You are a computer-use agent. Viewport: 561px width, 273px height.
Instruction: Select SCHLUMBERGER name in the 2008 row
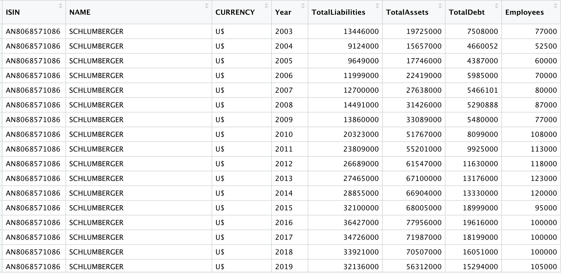[96, 105]
